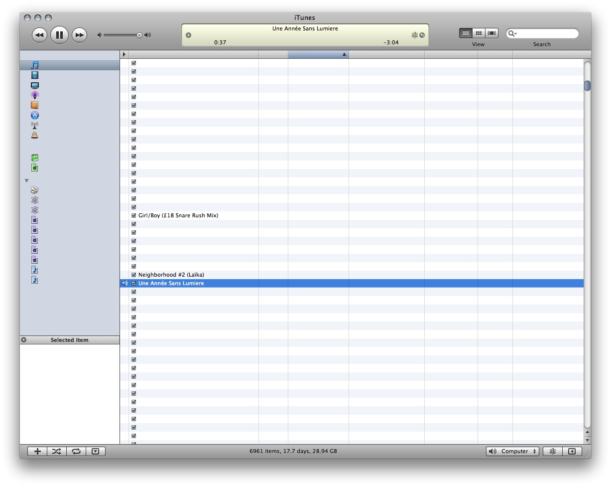
Task: Collapse the Playlists disclosure triangle in sidebar
Action: pyautogui.click(x=27, y=181)
